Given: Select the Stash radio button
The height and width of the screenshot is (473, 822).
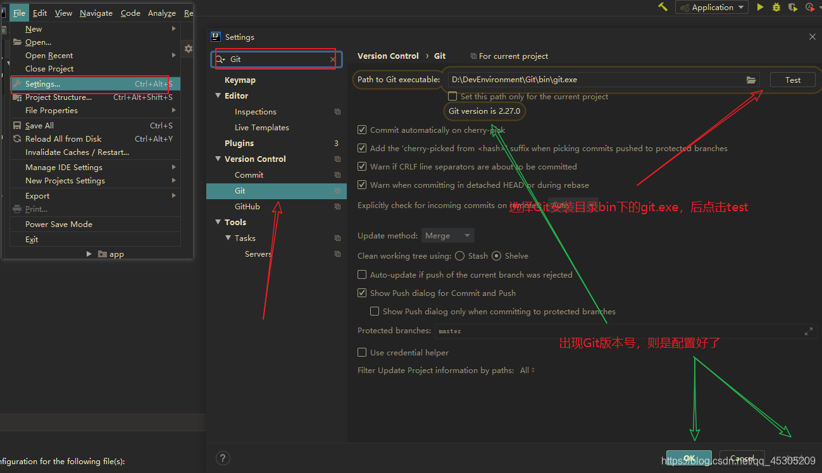Looking at the screenshot, I should click(459, 255).
